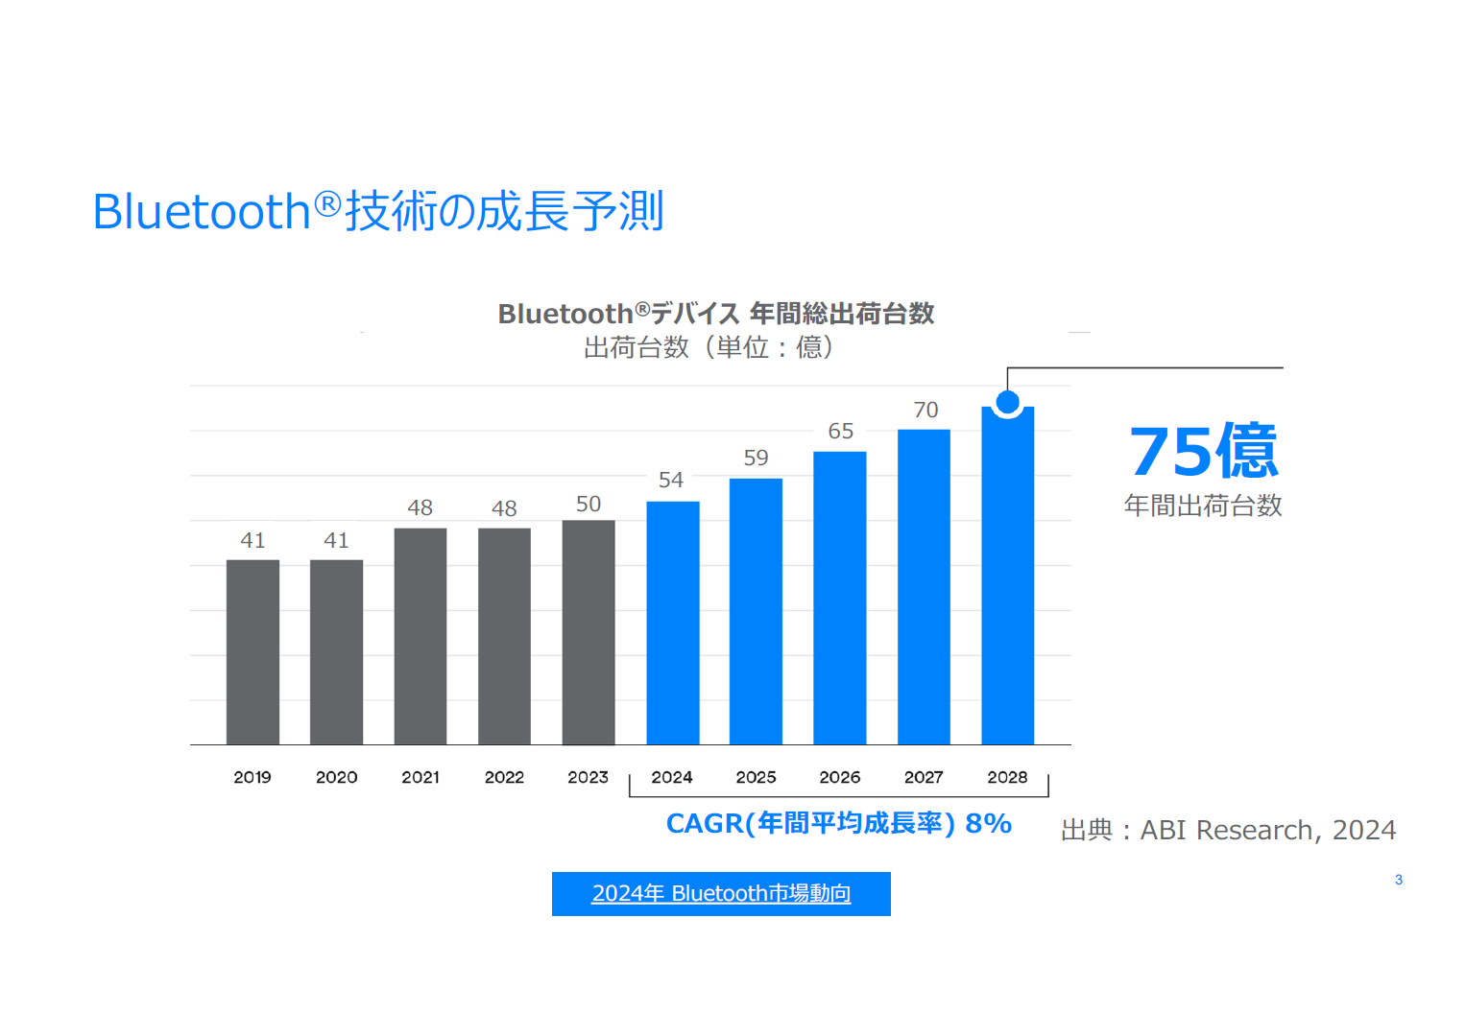
Task: Click the data label 50 above 2023
Action: (589, 504)
